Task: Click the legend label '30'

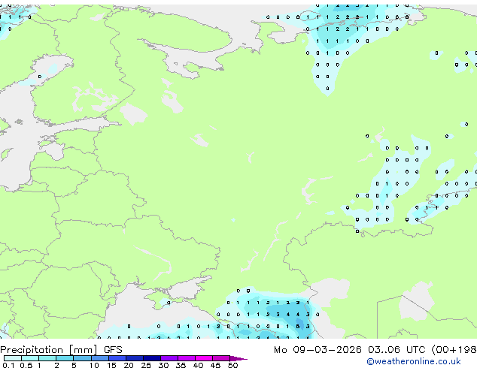Action: [x=163, y=365]
